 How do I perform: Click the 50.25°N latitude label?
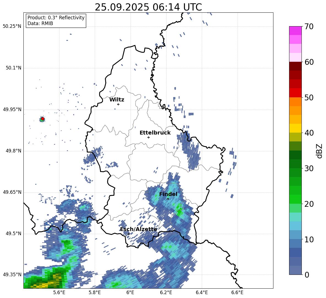tap(12, 26)
